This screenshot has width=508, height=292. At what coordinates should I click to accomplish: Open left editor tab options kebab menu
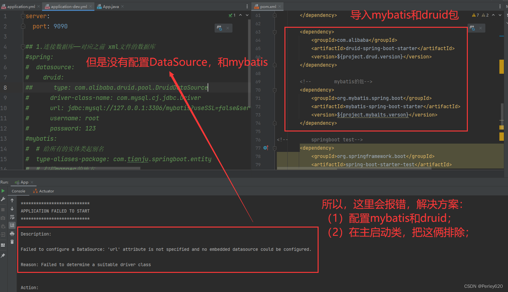point(247,6)
